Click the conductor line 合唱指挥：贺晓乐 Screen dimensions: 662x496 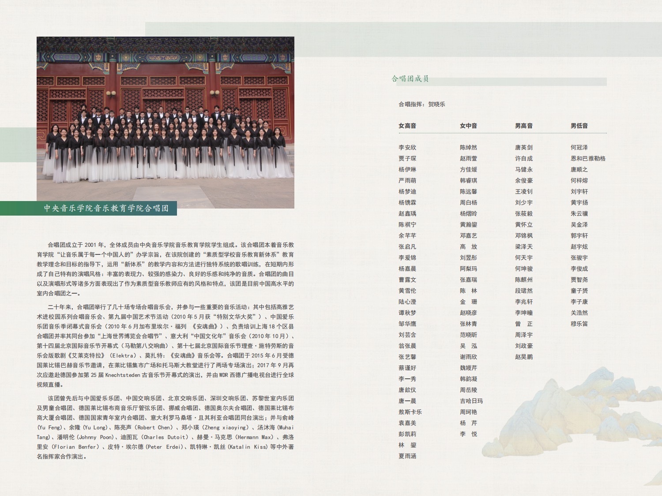[x=421, y=104]
